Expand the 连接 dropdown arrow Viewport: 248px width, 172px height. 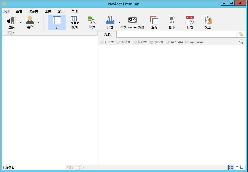point(20,23)
